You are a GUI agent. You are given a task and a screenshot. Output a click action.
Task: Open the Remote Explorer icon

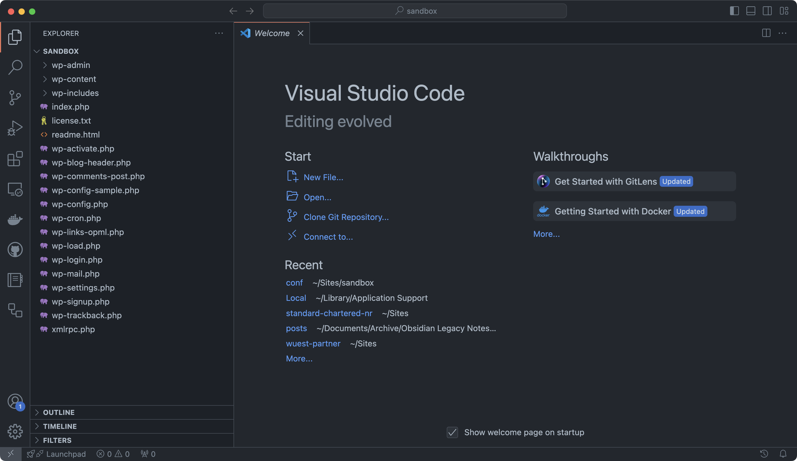pos(15,189)
